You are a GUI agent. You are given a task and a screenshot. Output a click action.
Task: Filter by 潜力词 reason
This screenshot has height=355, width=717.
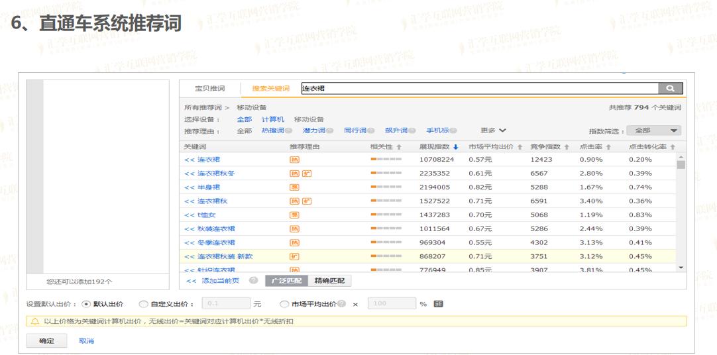point(313,130)
